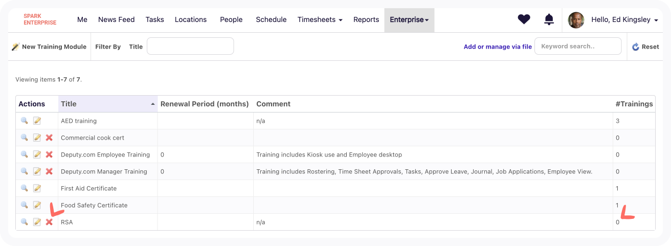Screen dimensions: 671x246
Task: Edit the AED training module
Action: tap(37, 121)
